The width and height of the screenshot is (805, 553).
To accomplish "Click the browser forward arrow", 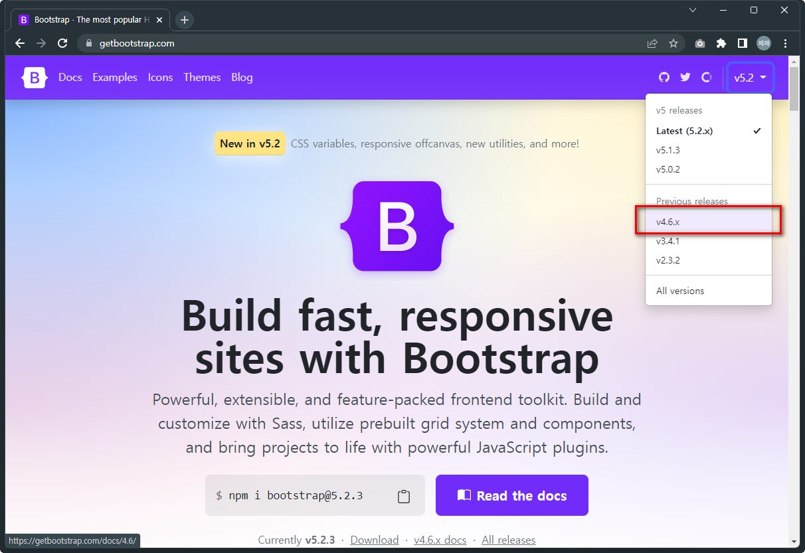I will (41, 43).
